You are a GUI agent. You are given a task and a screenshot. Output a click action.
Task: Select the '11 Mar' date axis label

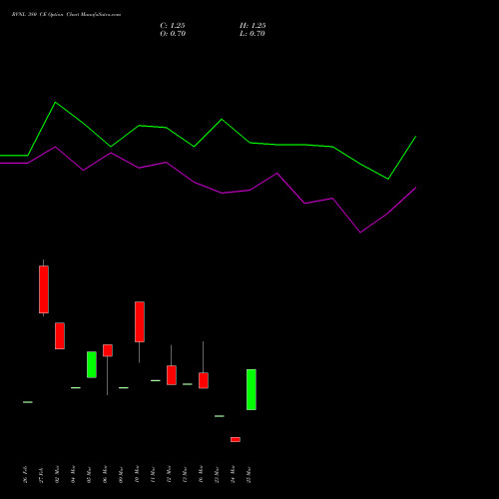click(x=153, y=475)
